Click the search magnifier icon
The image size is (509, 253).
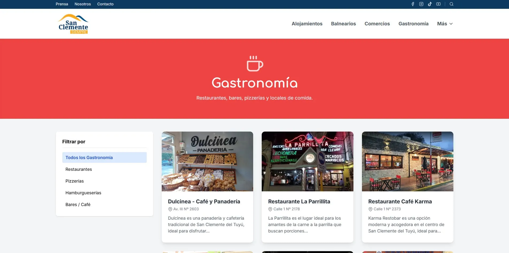pyautogui.click(x=452, y=4)
